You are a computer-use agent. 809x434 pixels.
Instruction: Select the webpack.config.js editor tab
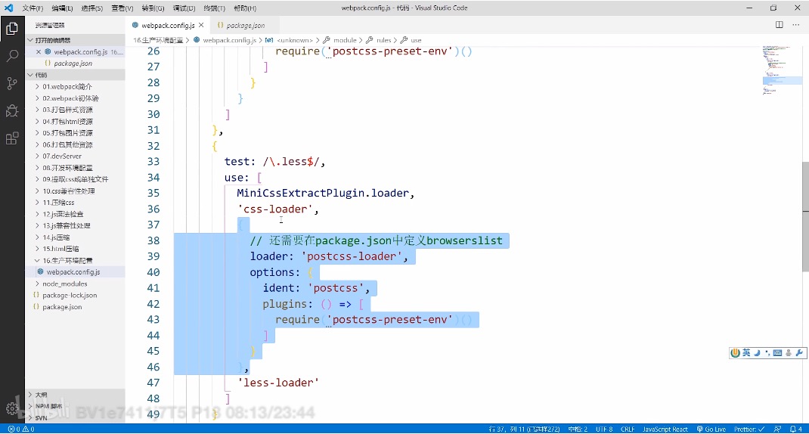pyautogui.click(x=168, y=25)
